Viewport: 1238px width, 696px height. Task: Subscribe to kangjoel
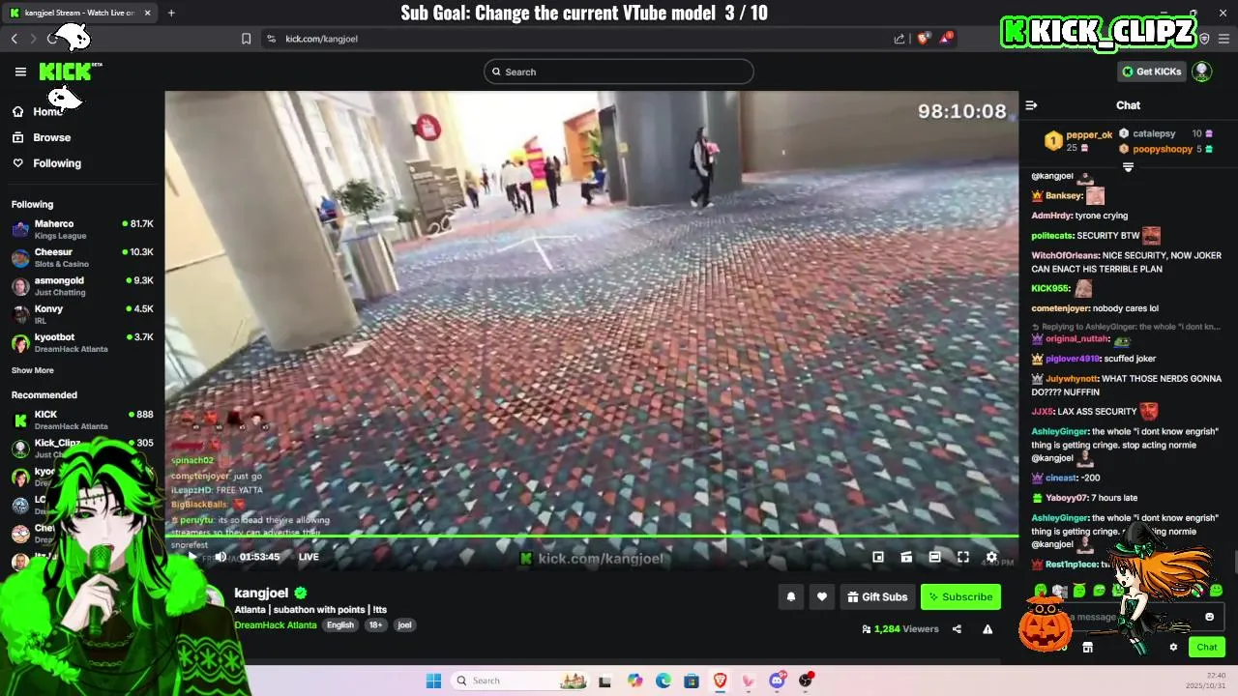[x=960, y=597]
